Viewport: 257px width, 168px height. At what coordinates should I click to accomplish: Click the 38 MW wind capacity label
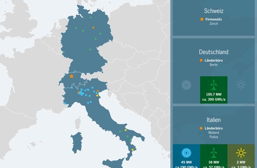[x=214, y=162]
